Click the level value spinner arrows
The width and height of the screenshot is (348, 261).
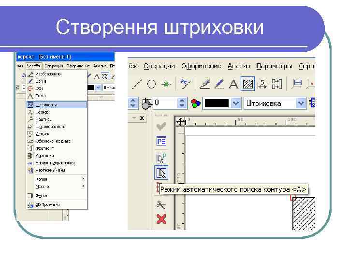(182, 103)
